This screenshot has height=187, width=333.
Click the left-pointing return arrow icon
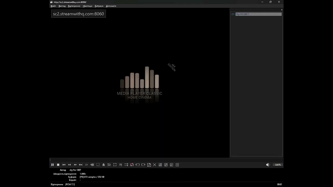pyautogui.click(x=138, y=165)
